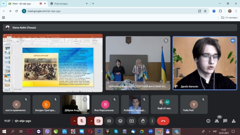Click the Present now screen share icon

pyautogui.click(x=131, y=121)
